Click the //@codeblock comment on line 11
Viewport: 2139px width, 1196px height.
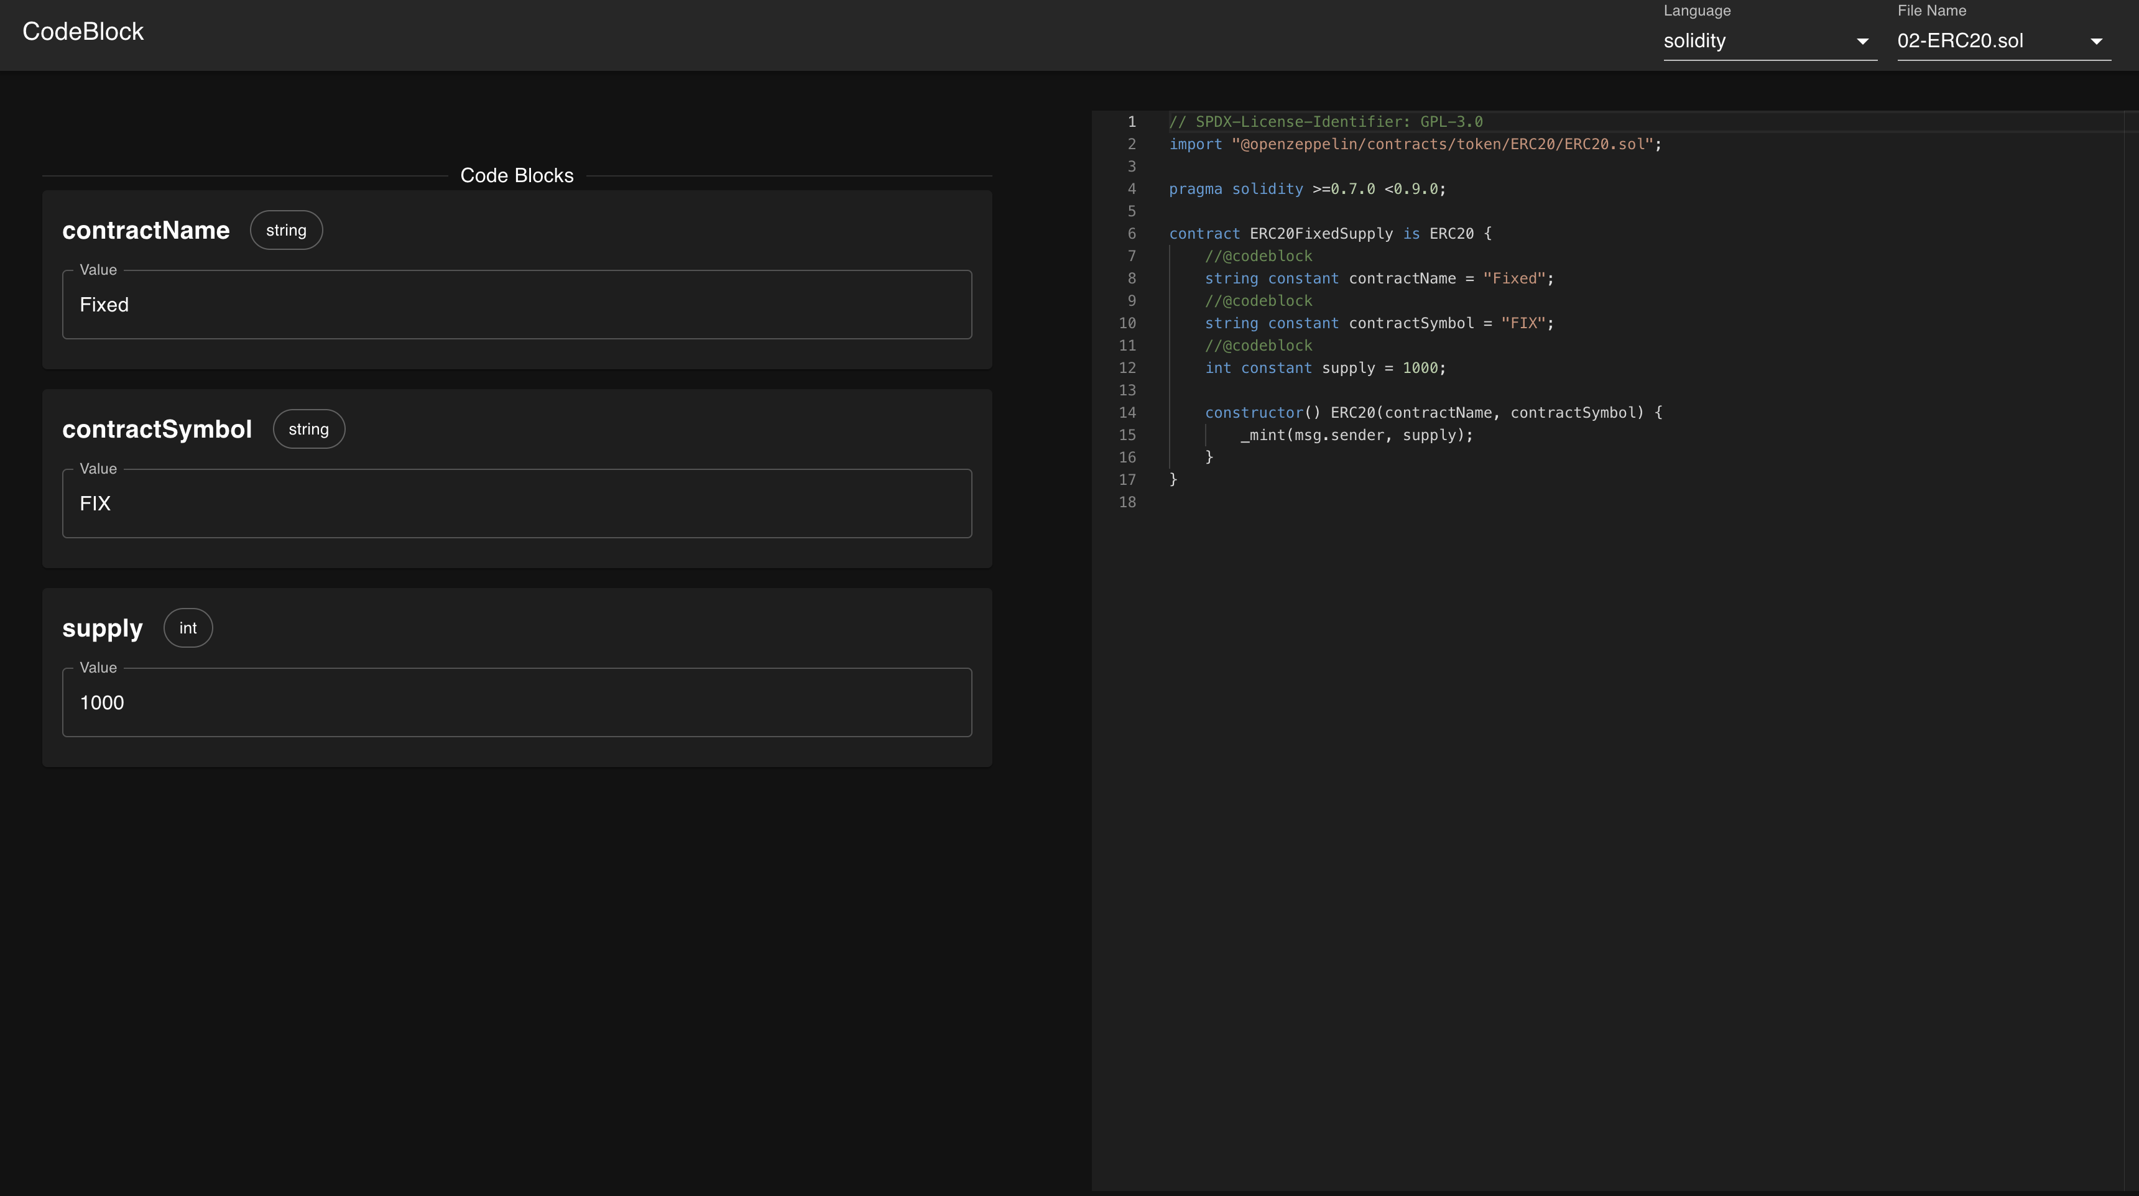point(1259,346)
